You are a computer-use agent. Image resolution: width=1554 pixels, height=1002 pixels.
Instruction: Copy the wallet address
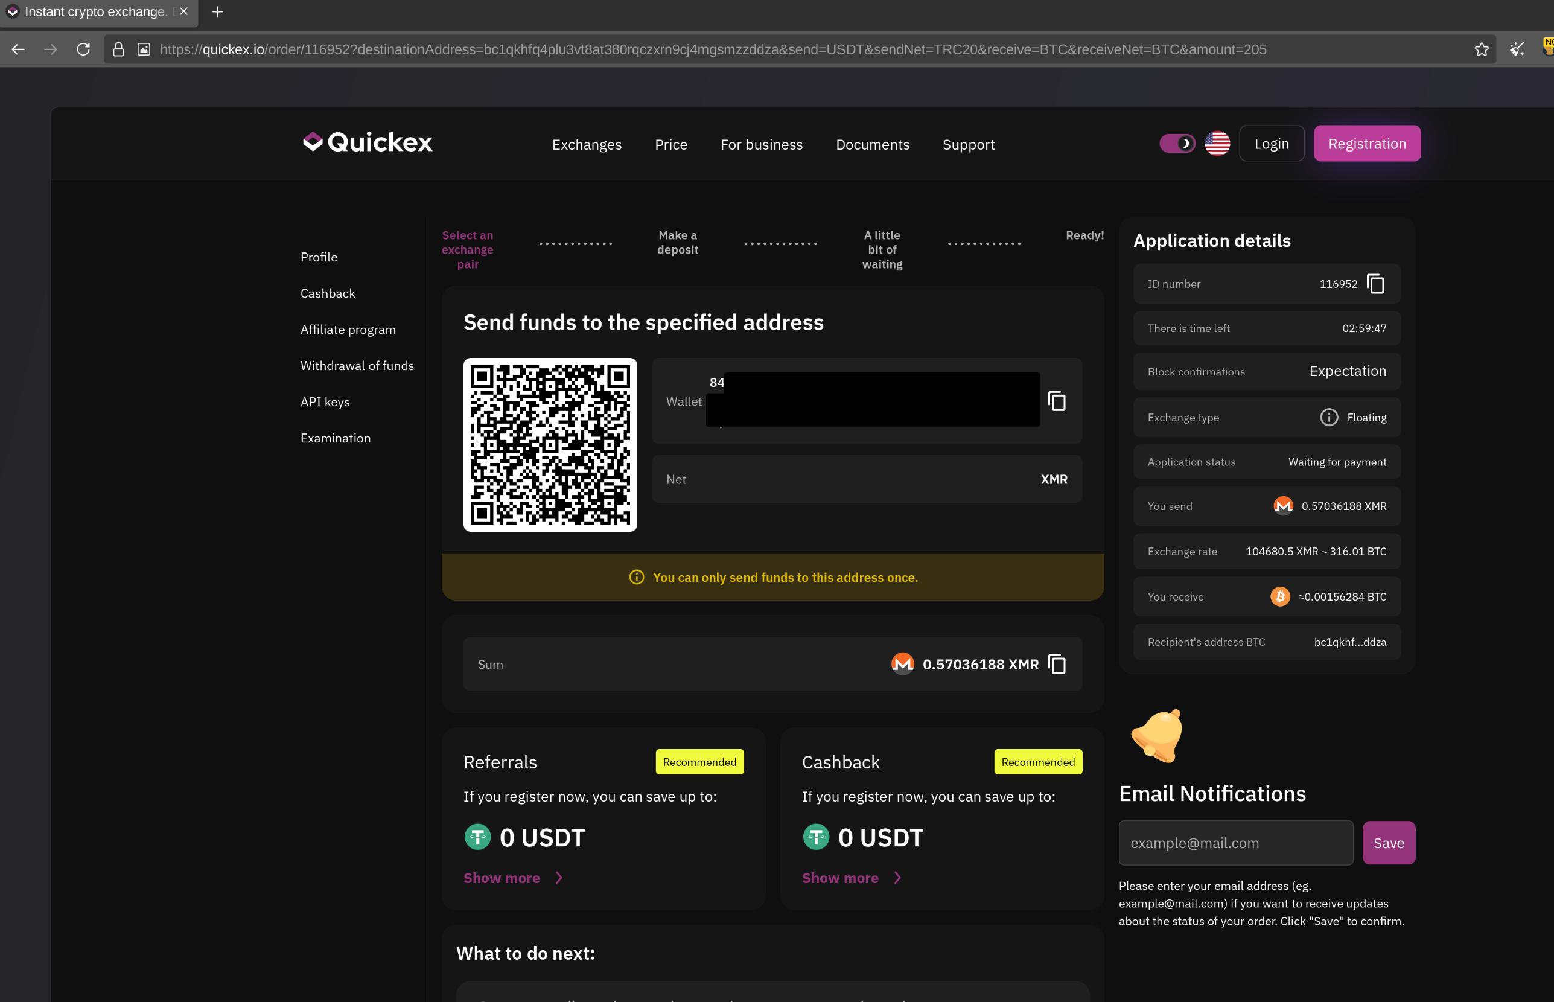(1056, 401)
